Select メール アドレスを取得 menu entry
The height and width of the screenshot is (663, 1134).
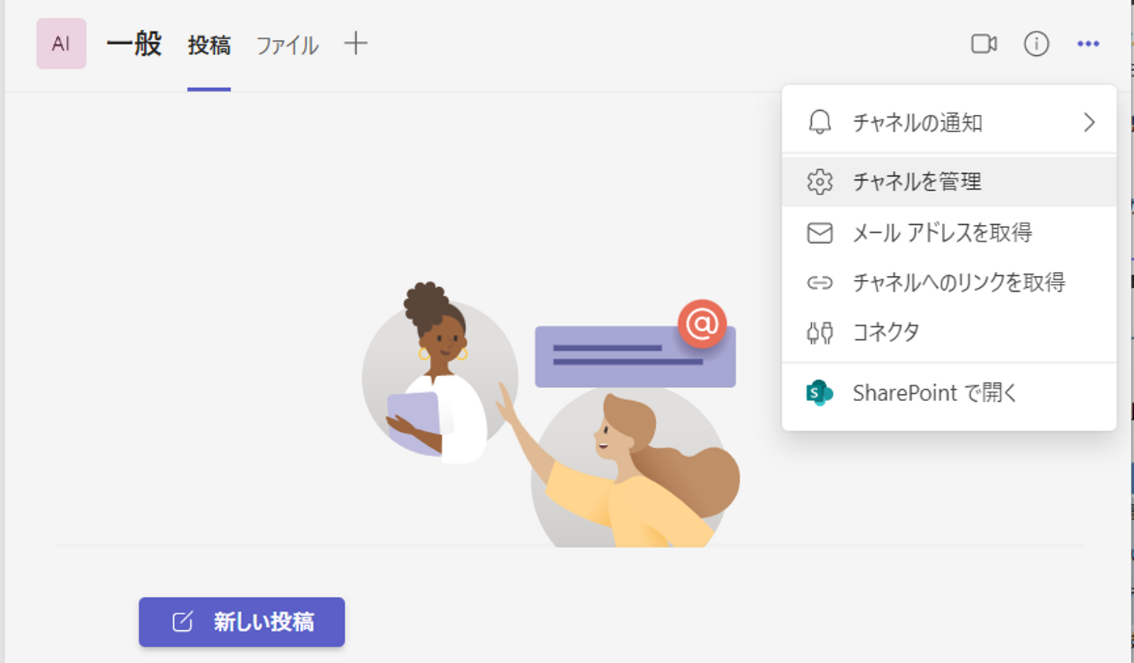click(949, 233)
